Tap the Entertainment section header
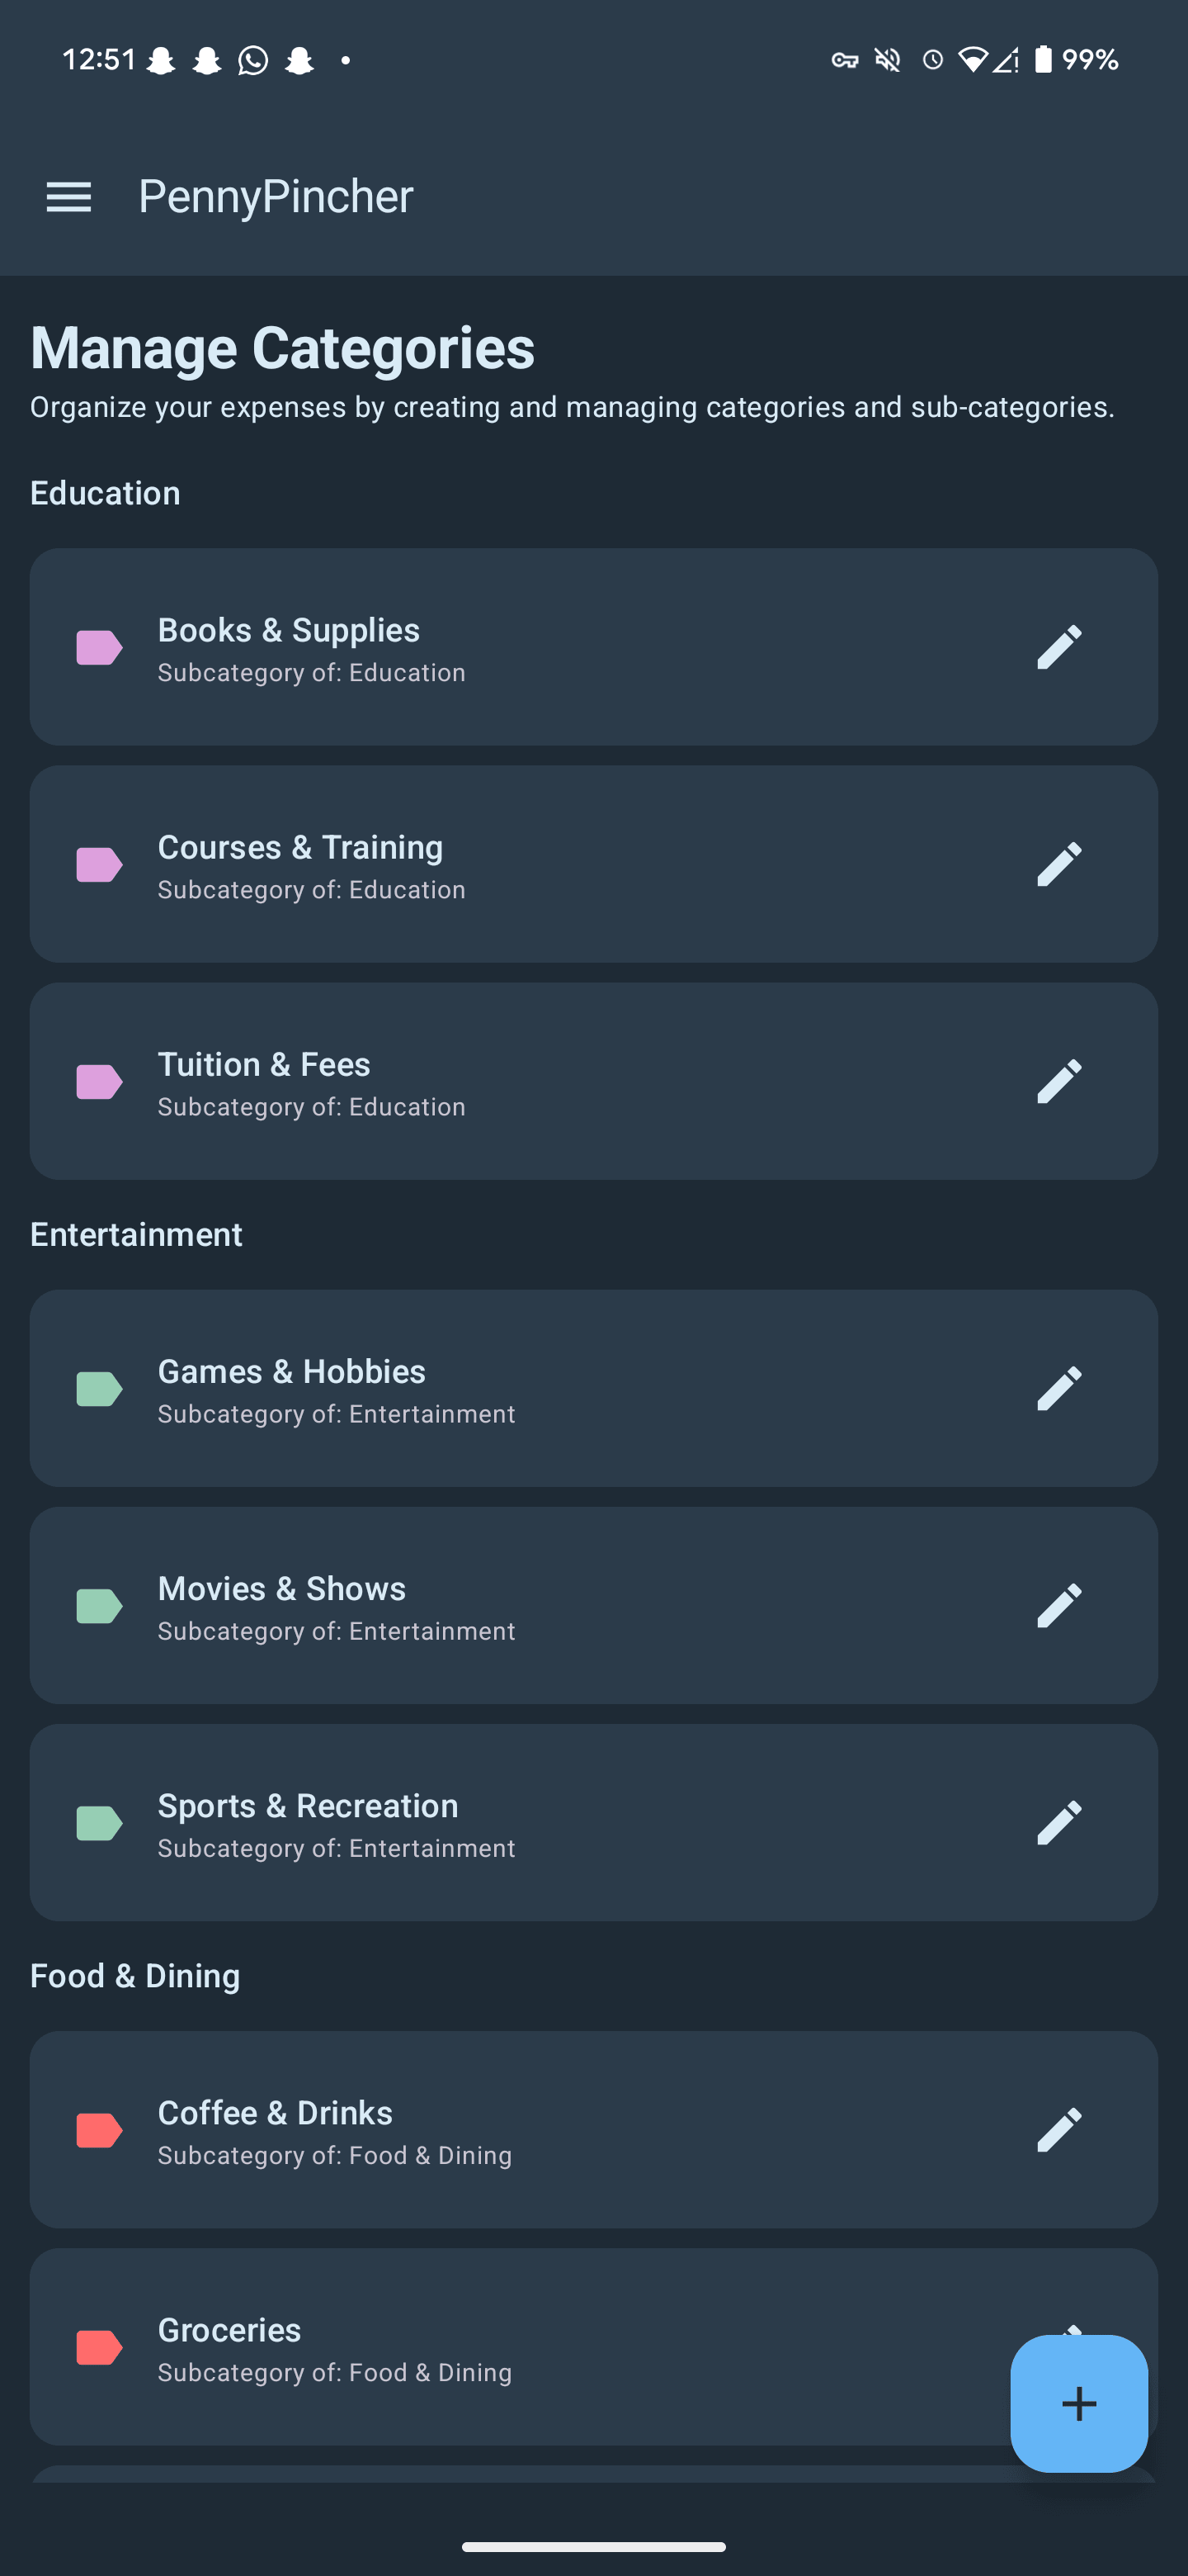 [x=136, y=1234]
